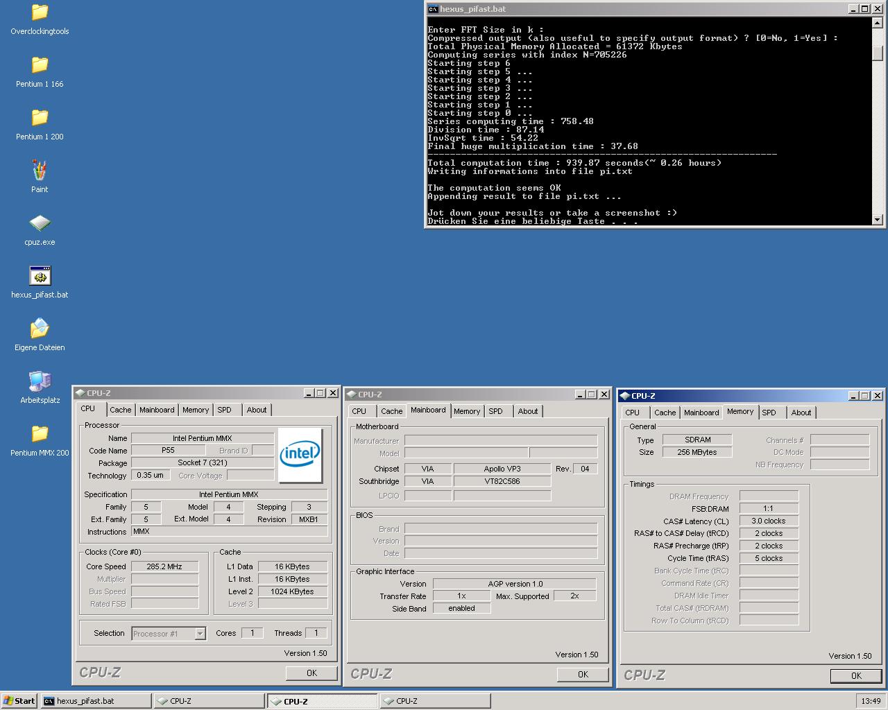Click the title bar icon of the Memory window
This screenshot has width=888, height=710.
coord(625,396)
